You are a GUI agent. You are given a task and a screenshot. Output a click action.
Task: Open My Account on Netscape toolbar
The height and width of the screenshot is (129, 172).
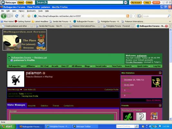click(136, 3)
